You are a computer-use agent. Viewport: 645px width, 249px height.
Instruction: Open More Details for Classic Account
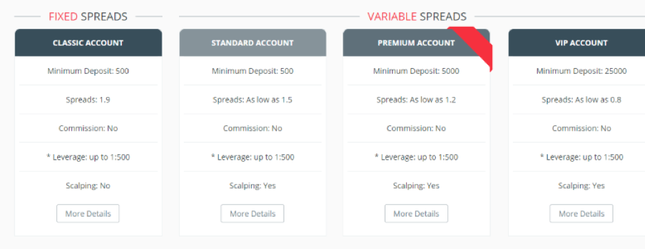point(87,214)
